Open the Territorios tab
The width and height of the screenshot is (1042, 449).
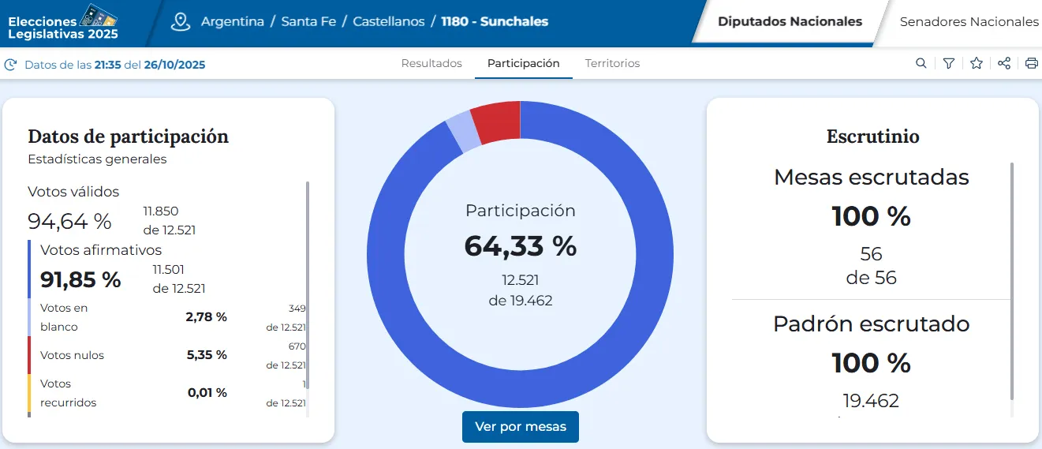(x=612, y=63)
